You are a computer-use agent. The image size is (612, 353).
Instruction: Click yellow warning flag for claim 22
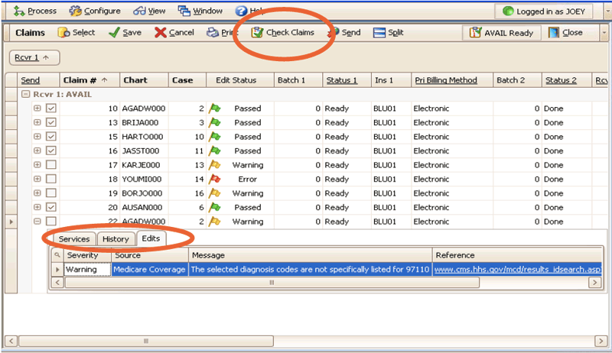(215, 222)
